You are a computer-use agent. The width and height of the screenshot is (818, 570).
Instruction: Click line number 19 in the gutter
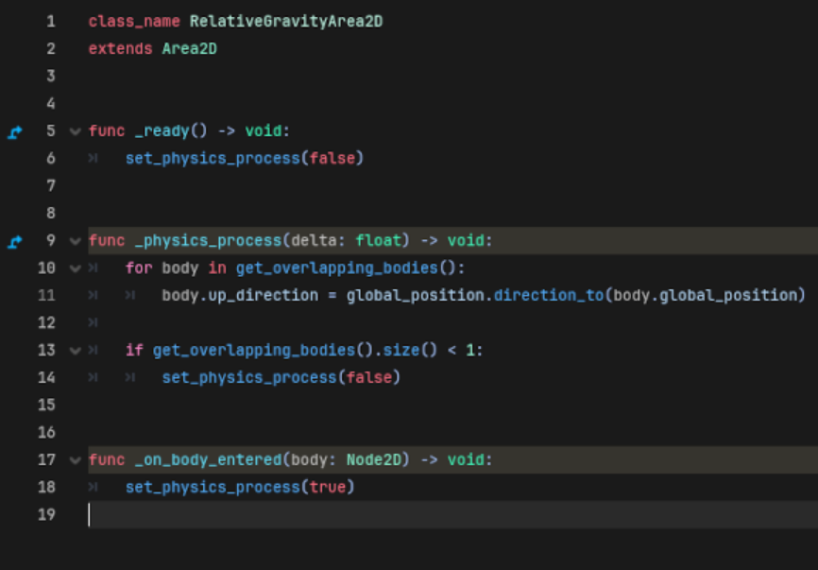tap(48, 515)
